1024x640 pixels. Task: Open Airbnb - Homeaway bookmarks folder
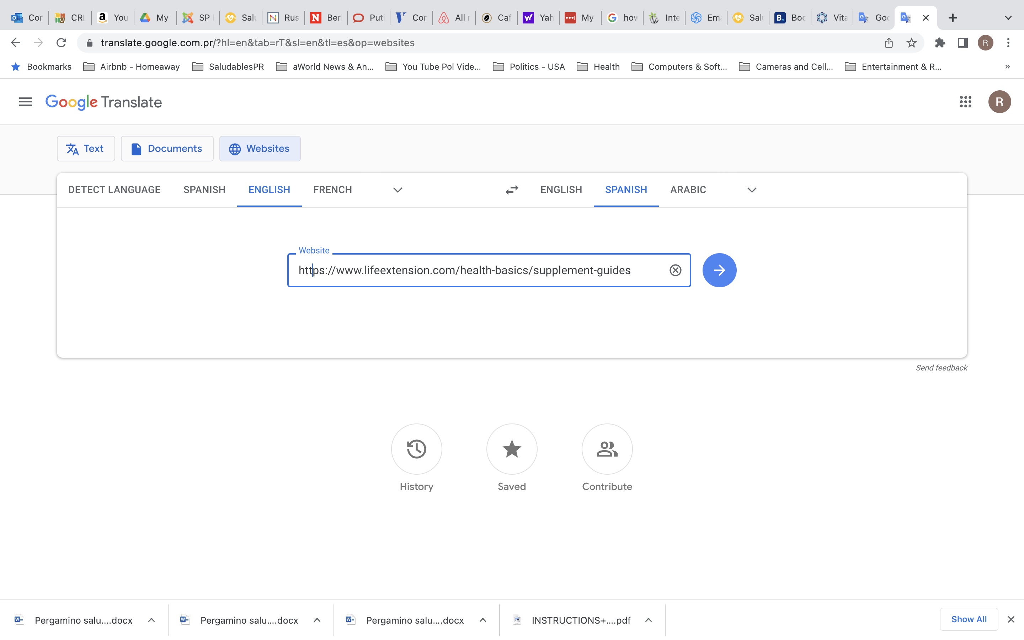click(132, 66)
